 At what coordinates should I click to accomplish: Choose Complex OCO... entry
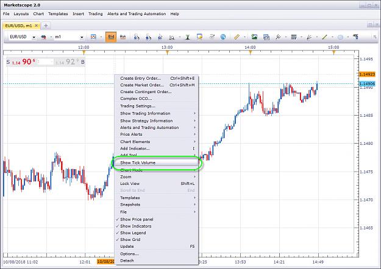(157, 99)
